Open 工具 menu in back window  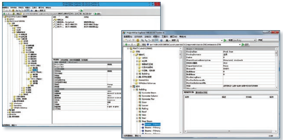tap(34, 8)
